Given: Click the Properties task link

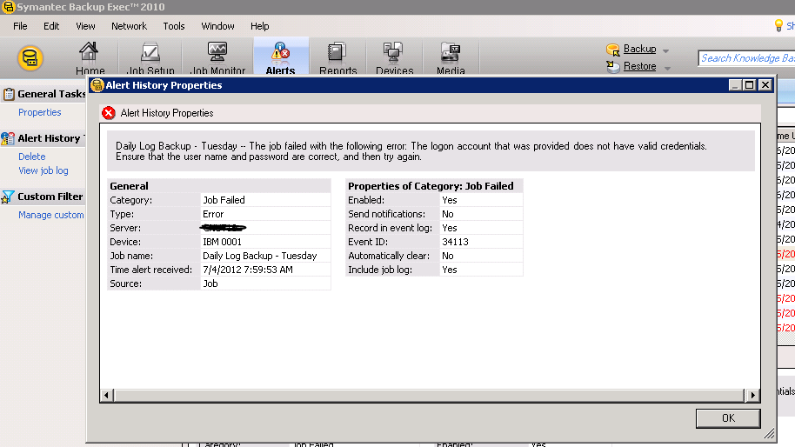Looking at the screenshot, I should pos(39,112).
